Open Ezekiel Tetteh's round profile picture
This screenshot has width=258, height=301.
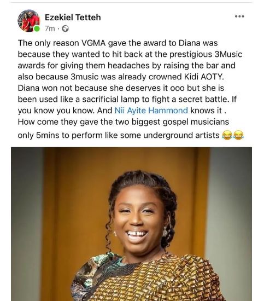[29, 21]
